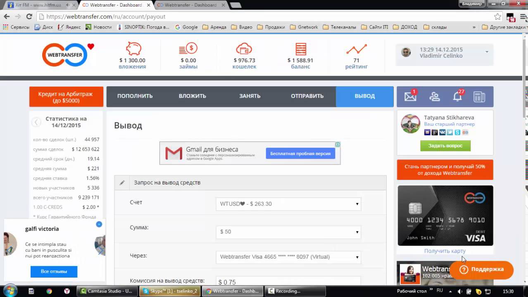
Task: Click Tatyana's Skype social icon
Action: click(x=457, y=132)
